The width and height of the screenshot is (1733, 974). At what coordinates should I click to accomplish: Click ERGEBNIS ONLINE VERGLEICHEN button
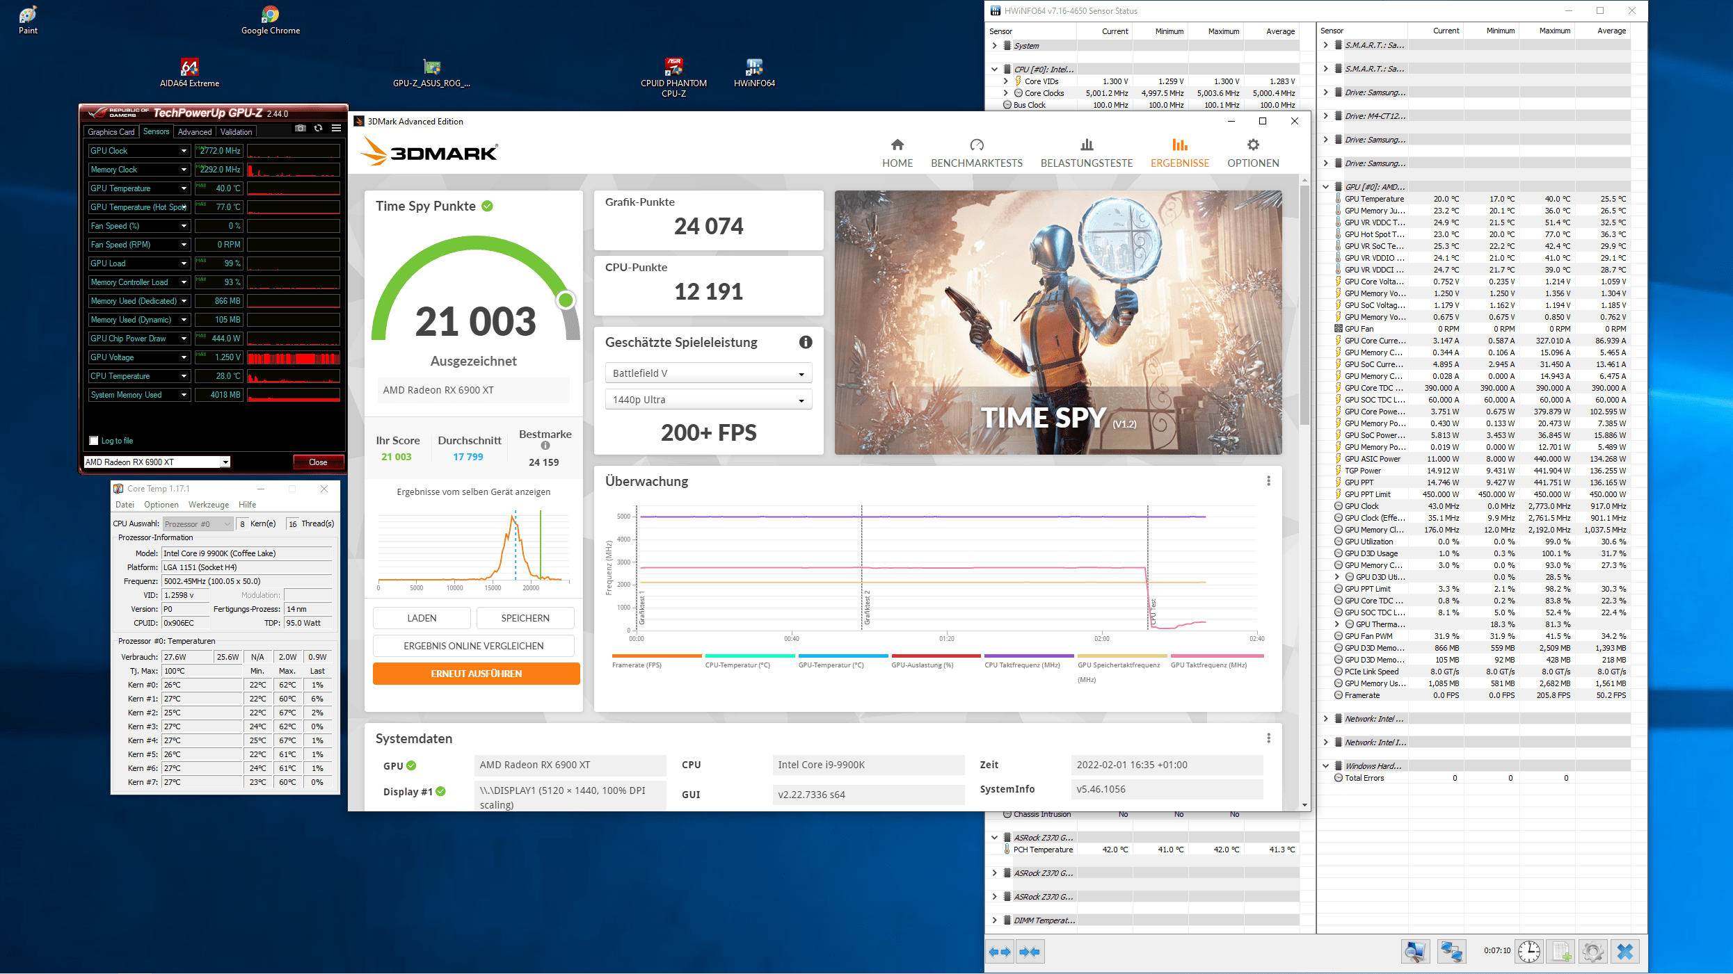pos(474,646)
